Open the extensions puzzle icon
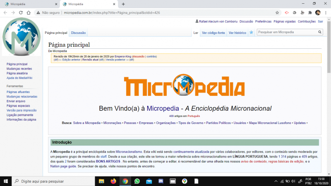Screen dimensions: 331x186 [x=310, y=13]
